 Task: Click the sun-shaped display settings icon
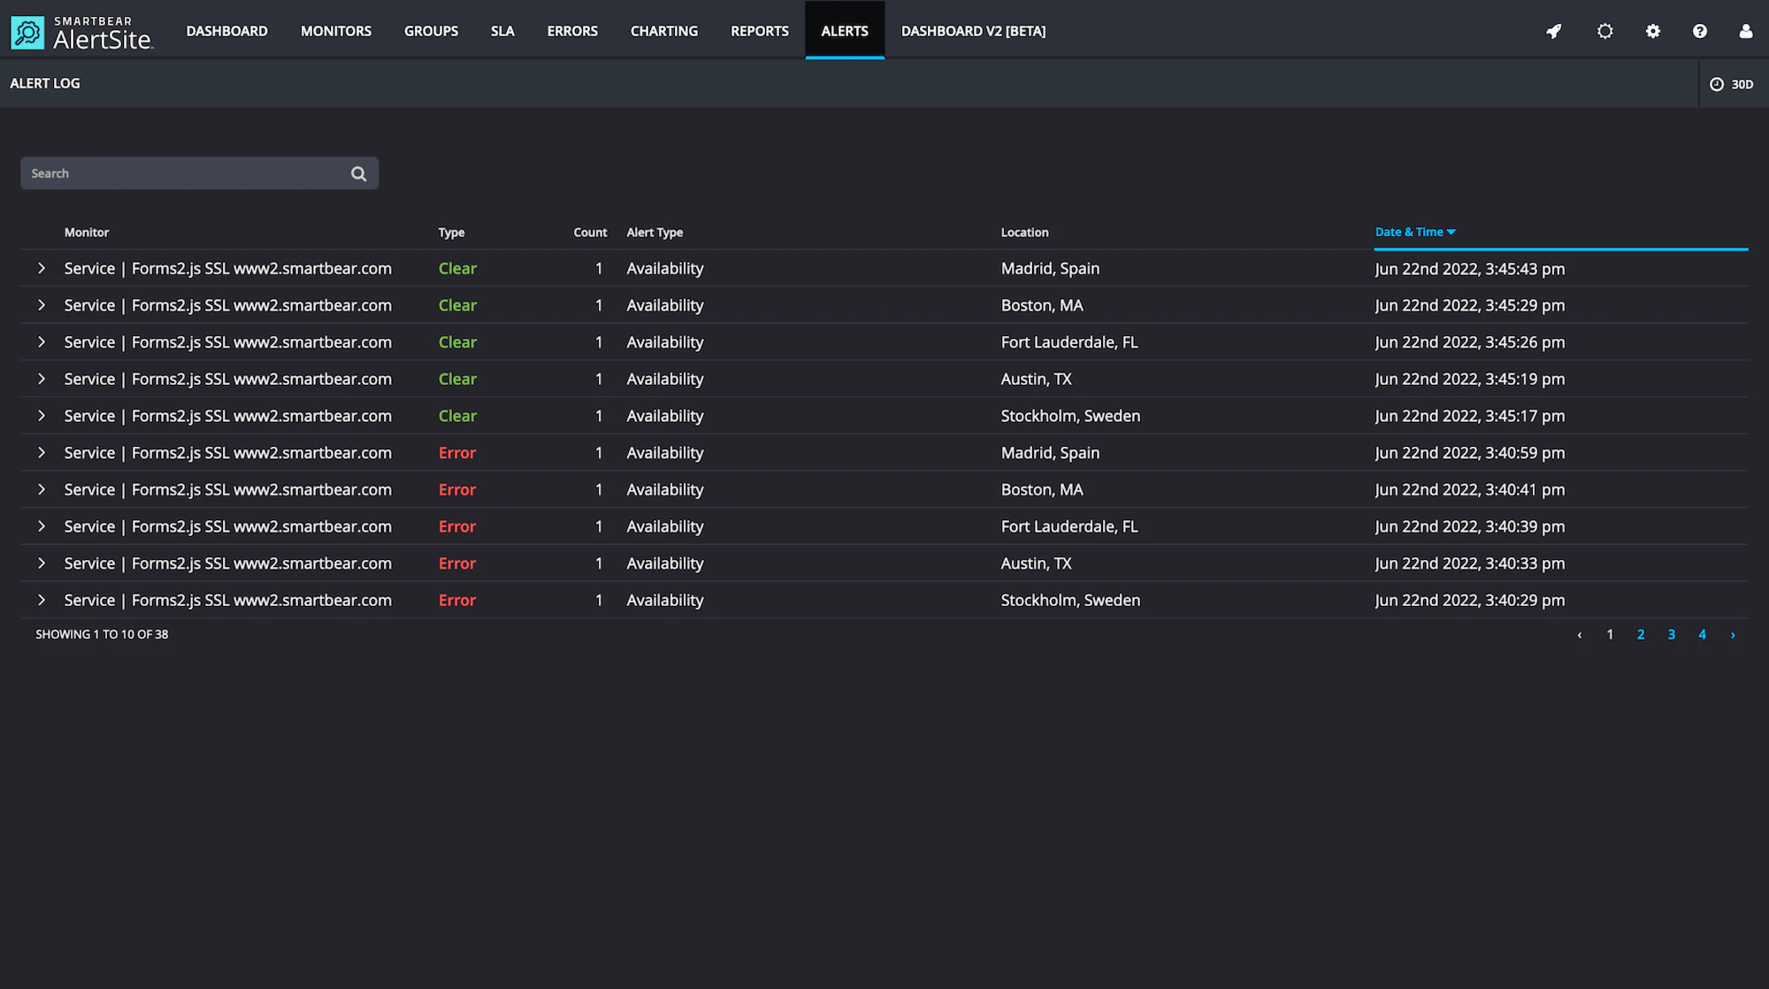click(x=1604, y=31)
